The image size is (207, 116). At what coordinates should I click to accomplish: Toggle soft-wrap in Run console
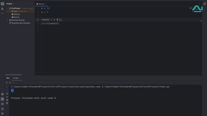tap(7, 94)
